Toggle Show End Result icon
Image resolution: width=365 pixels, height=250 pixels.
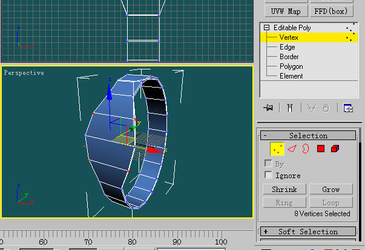pyautogui.click(x=290, y=108)
